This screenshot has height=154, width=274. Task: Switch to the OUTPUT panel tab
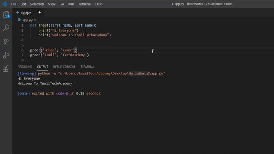(x=42, y=67)
